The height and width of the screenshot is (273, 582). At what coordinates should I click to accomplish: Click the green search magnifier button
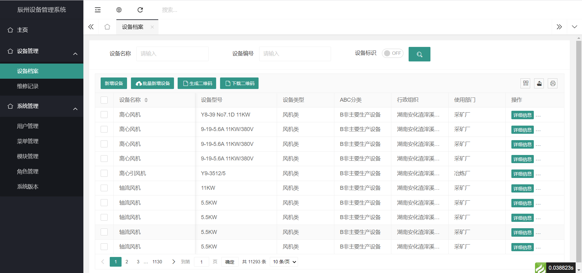tap(419, 54)
